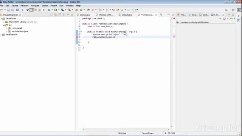Click the Outline icon in right trim
The height and width of the screenshot is (136, 242).
click(x=239, y=20)
